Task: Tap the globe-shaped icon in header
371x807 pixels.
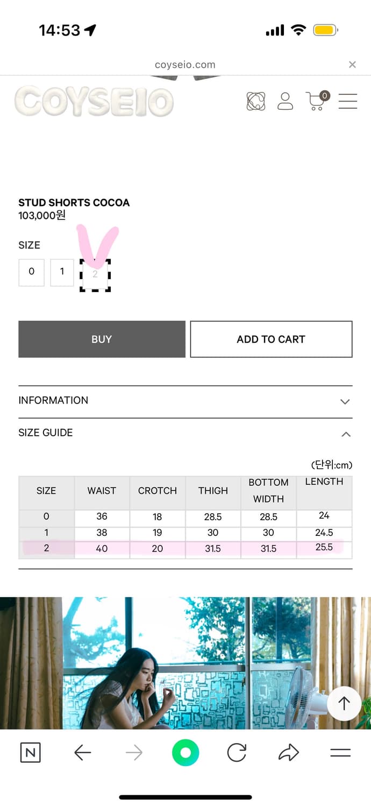Action: 256,101
